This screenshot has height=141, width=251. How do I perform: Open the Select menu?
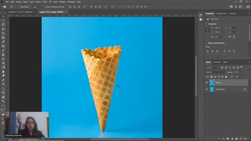38,2
